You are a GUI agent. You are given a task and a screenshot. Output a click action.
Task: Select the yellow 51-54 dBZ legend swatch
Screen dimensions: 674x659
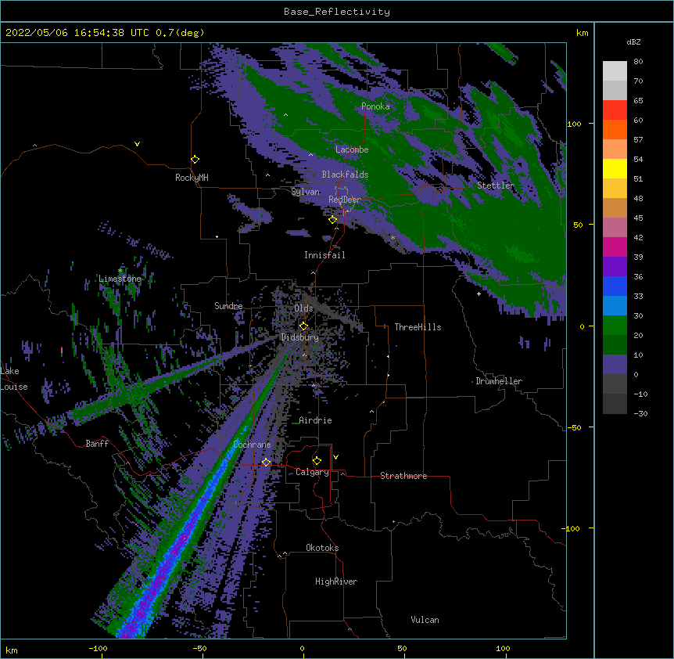click(615, 168)
